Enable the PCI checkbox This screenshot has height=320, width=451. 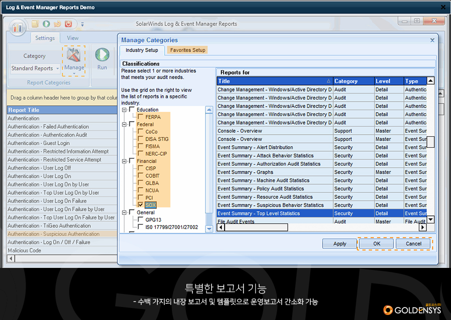140,198
